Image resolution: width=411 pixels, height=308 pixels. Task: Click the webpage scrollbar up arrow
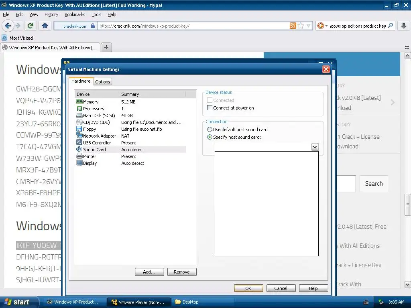(407, 55)
